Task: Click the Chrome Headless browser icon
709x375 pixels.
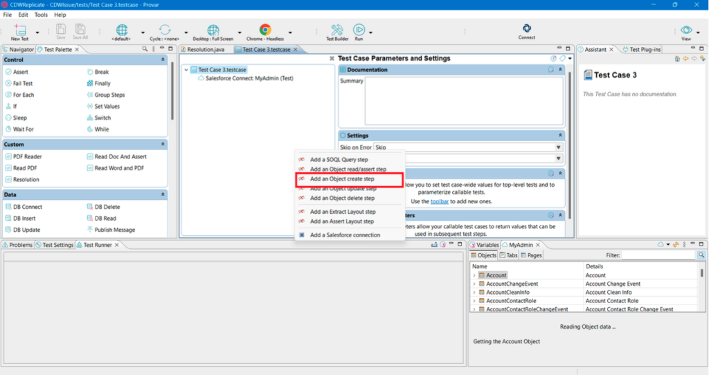Action: click(265, 30)
